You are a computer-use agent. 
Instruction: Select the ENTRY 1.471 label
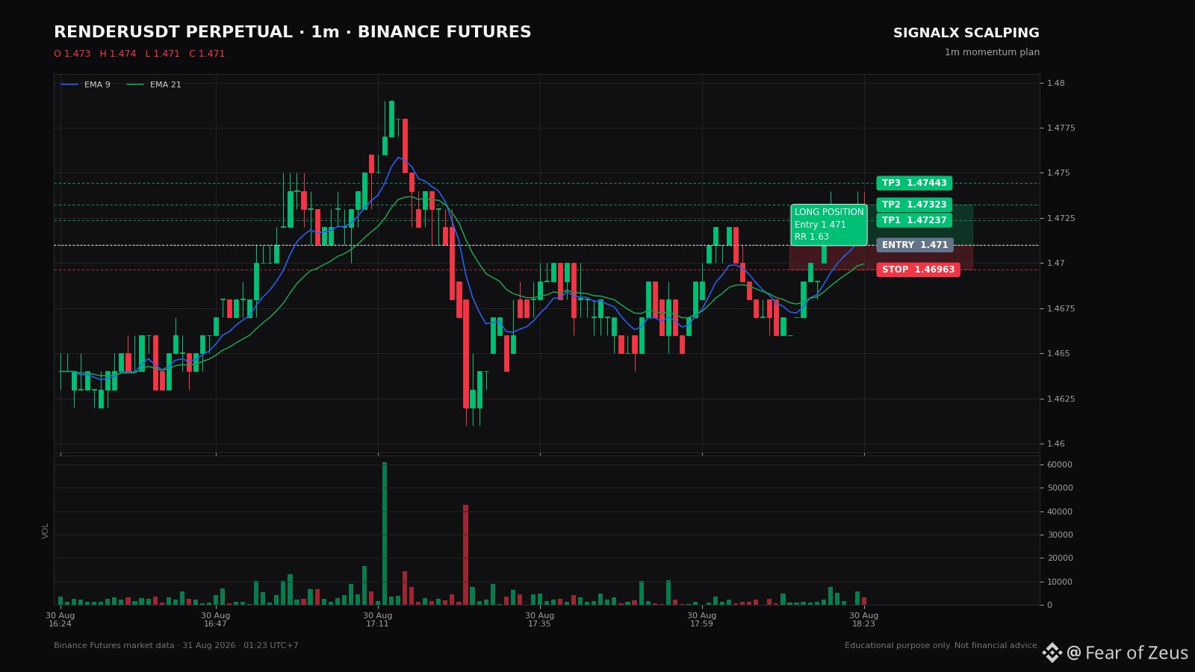click(915, 245)
